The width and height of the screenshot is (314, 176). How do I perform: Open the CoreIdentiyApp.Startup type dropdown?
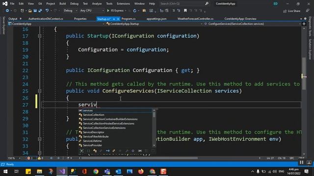coord(154,24)
